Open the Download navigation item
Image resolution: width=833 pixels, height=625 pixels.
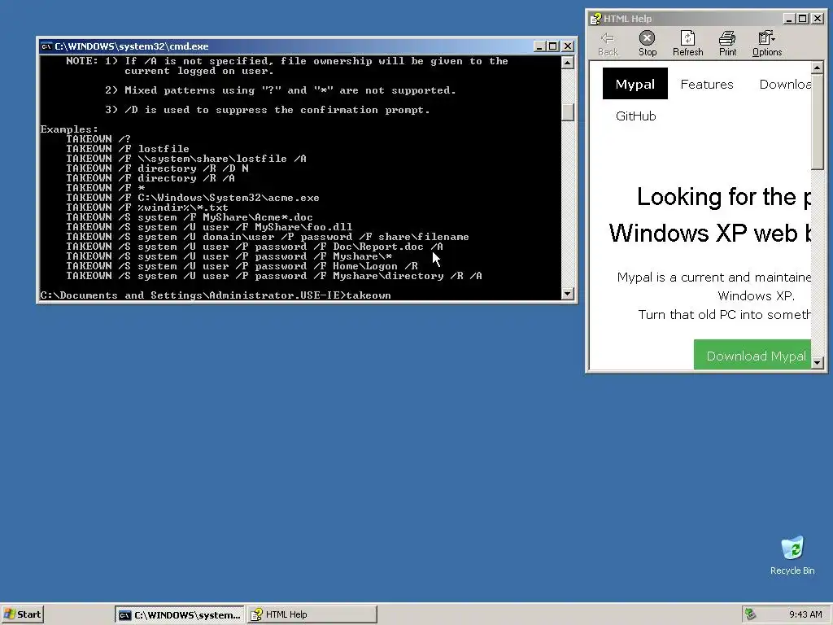click(785, 84)
